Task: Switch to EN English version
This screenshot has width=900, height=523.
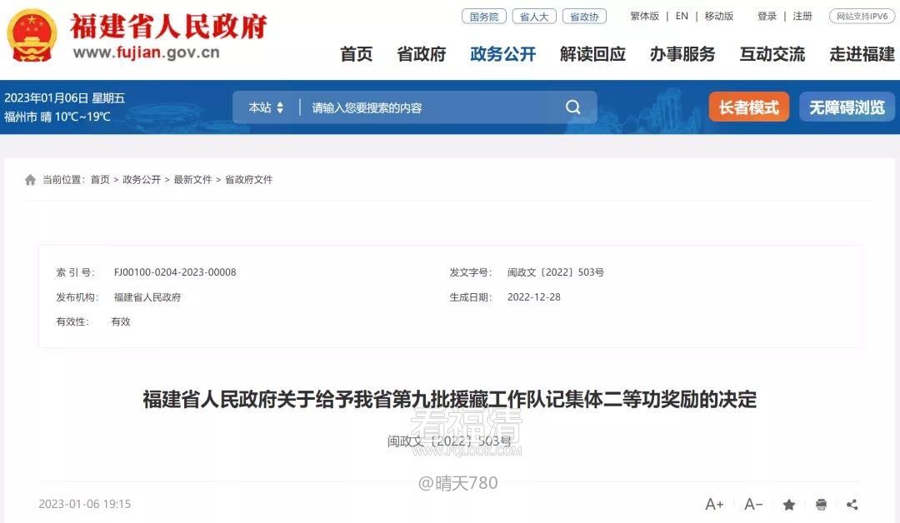Action: coord(682,16)
